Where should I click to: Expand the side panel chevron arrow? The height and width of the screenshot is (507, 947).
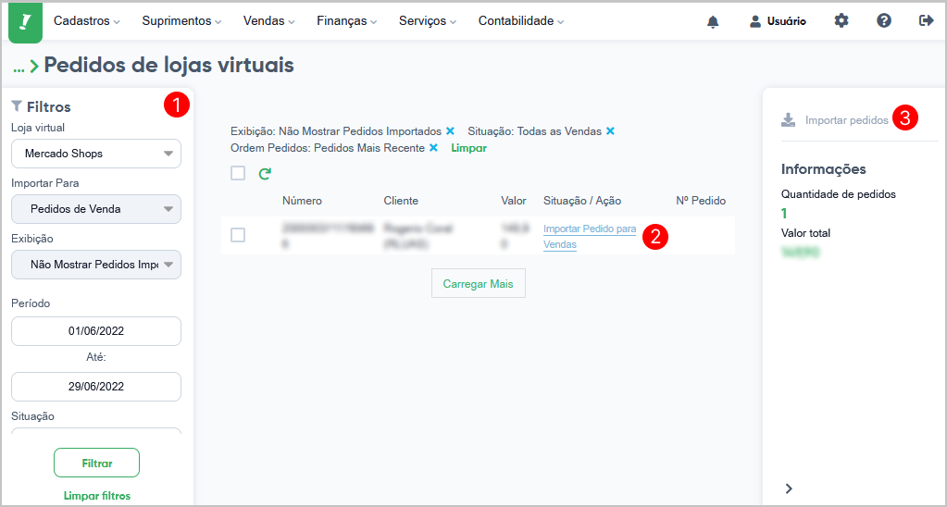(789, 488)
